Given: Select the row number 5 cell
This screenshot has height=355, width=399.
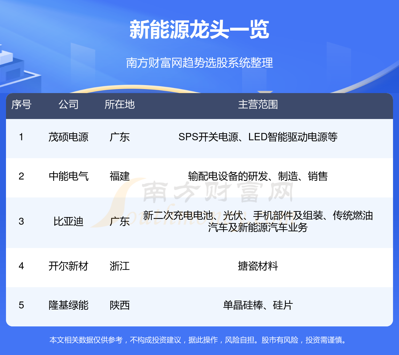Looking at the screenshot, I should [21, 305].
